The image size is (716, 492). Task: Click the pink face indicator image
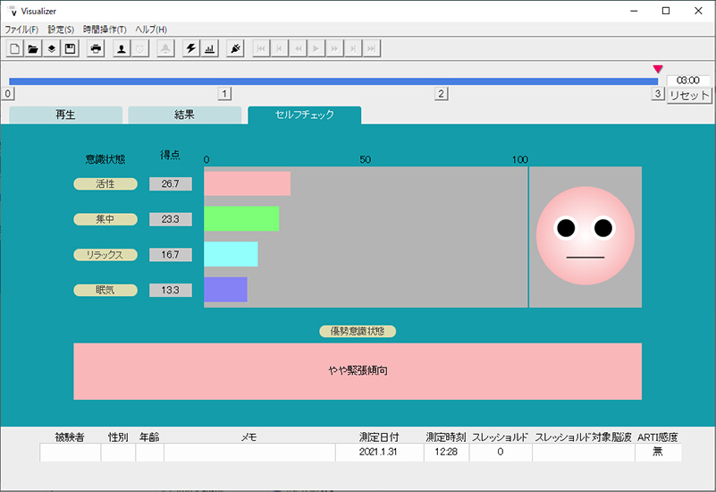point(585,236)
